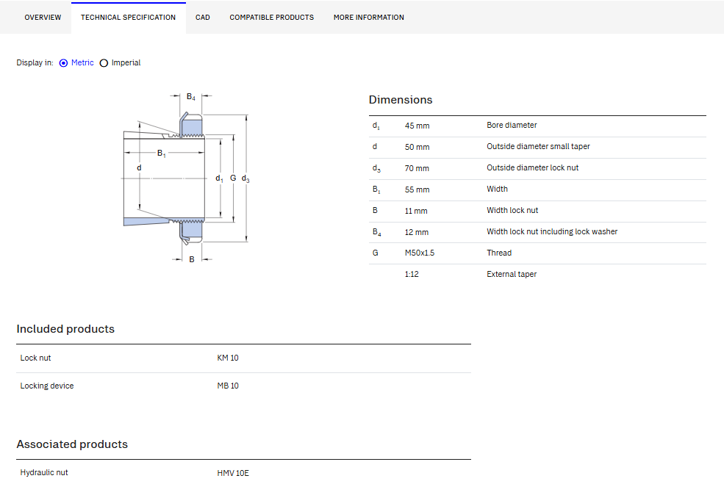Open the MB 10 locking device link
This screenshot has height=484, width=724.
pyautogui.click(x=228, y=386)
